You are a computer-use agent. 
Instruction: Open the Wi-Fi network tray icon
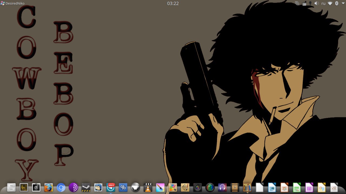point(330,4)
